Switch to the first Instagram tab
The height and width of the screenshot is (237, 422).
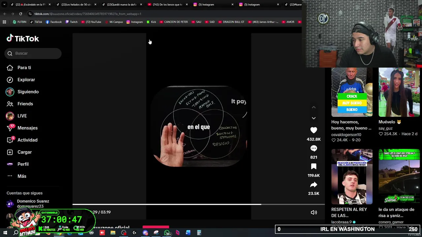(213, 5)
